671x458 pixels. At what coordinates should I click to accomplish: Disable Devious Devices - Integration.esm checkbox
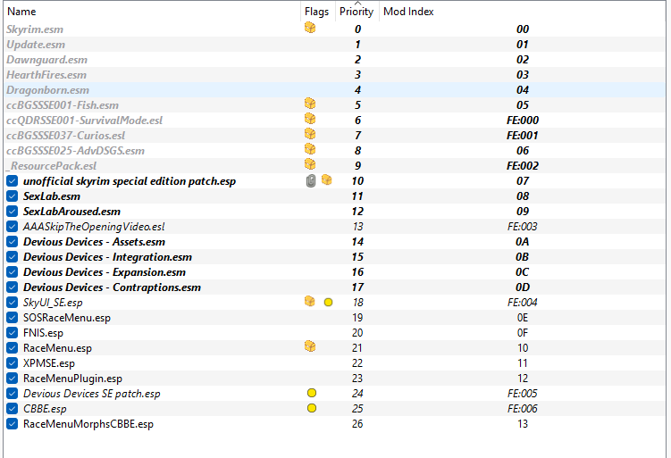(x=13, y=257)
